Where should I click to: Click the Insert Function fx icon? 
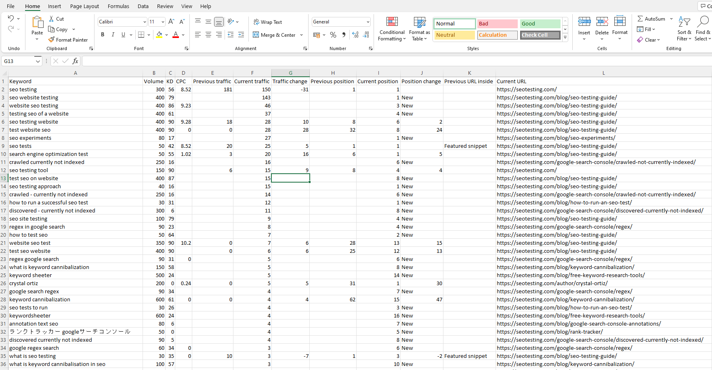coord(75,61)
